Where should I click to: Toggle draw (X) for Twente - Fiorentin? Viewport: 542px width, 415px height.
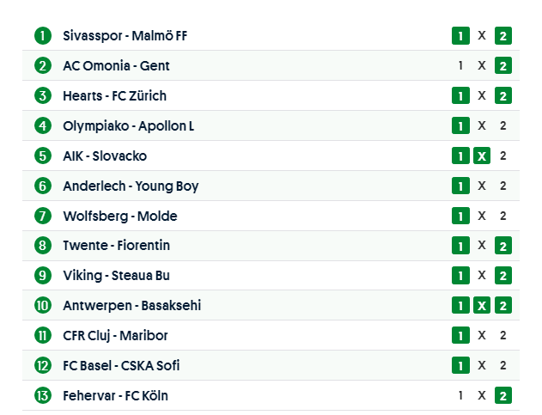(x=482, y=246)
